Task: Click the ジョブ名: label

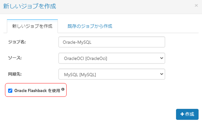Action: coord(17,42)
